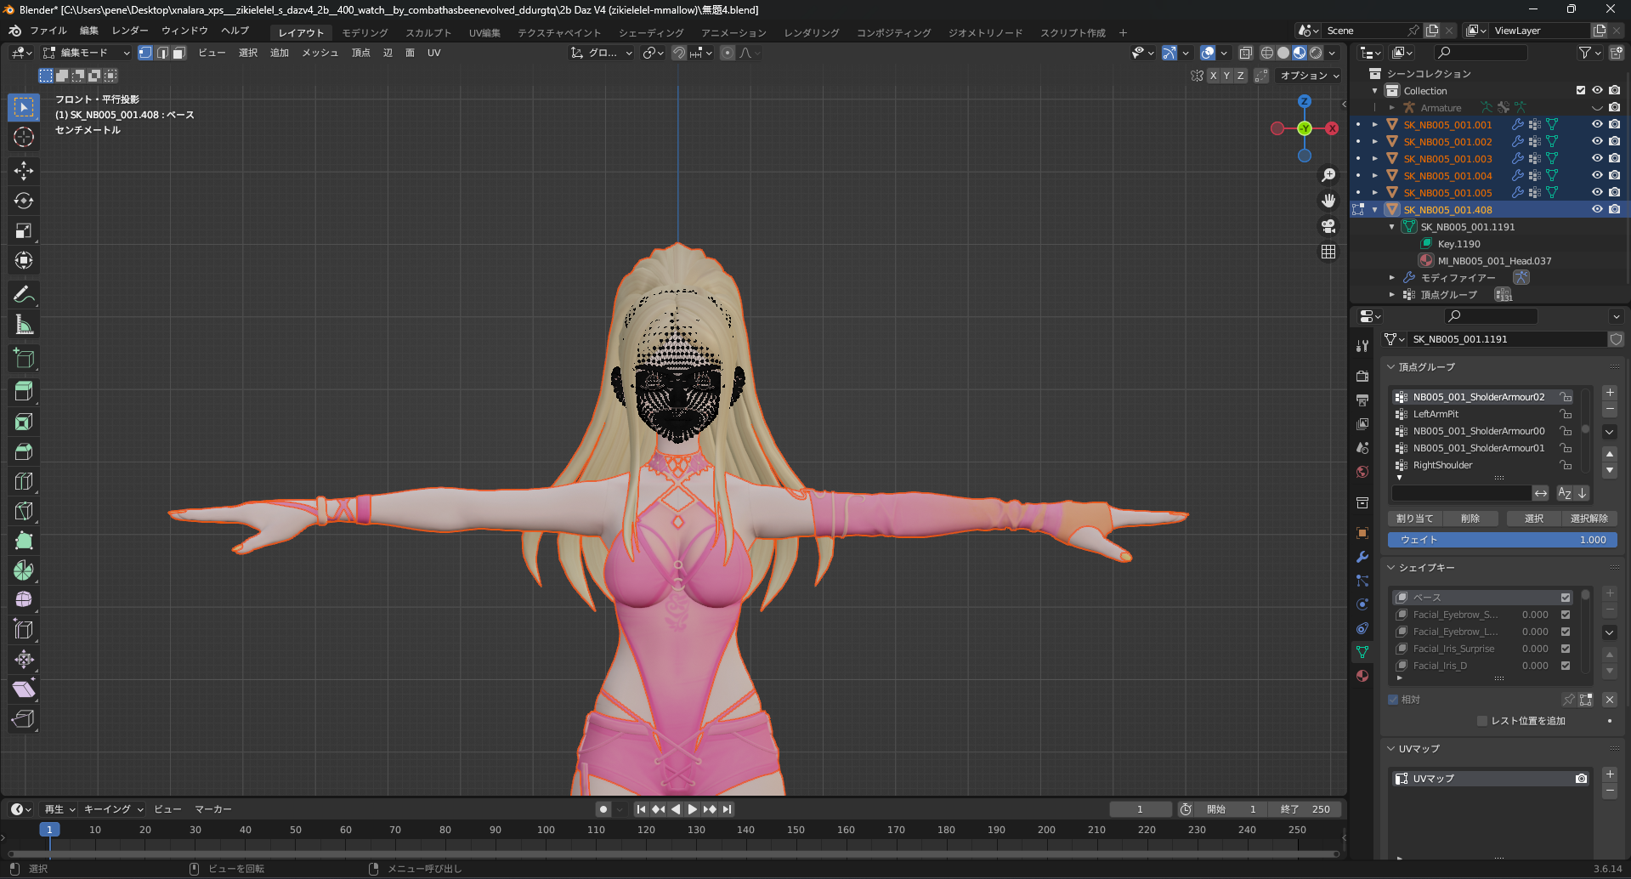Viewport: 1631px width, 879px height.
Task: Adjust the ウェイト weight slider
Action: click(1502, 540)
